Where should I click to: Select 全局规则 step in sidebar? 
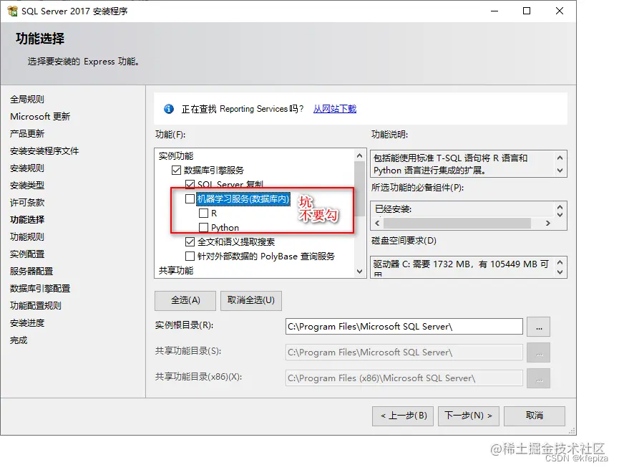click(27, 99)
